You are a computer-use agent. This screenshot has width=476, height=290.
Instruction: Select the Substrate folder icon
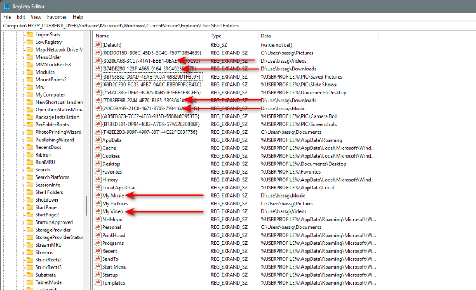click(x=30, y=275)
